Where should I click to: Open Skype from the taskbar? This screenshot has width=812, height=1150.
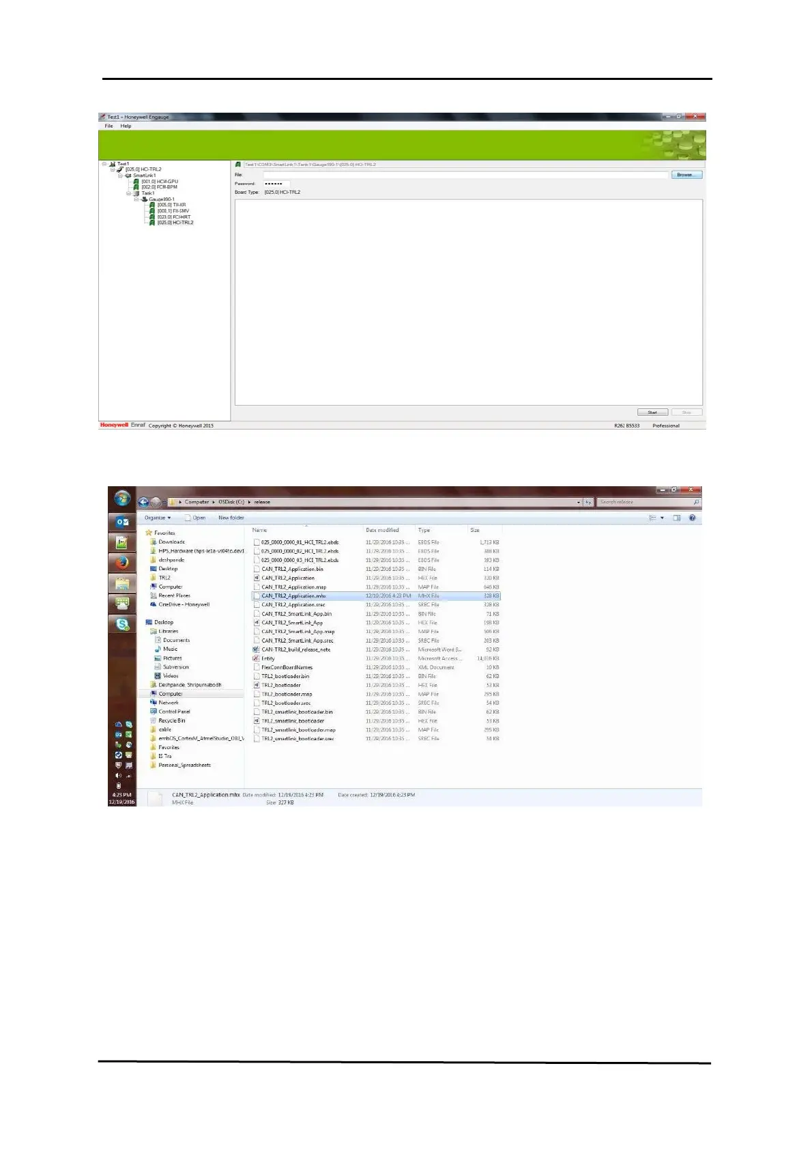(x=122, y=623)
